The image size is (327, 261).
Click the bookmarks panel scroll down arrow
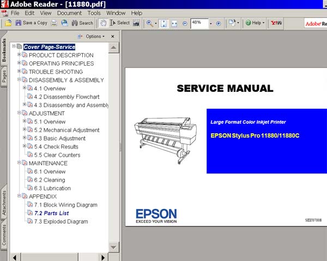[114, 247]
